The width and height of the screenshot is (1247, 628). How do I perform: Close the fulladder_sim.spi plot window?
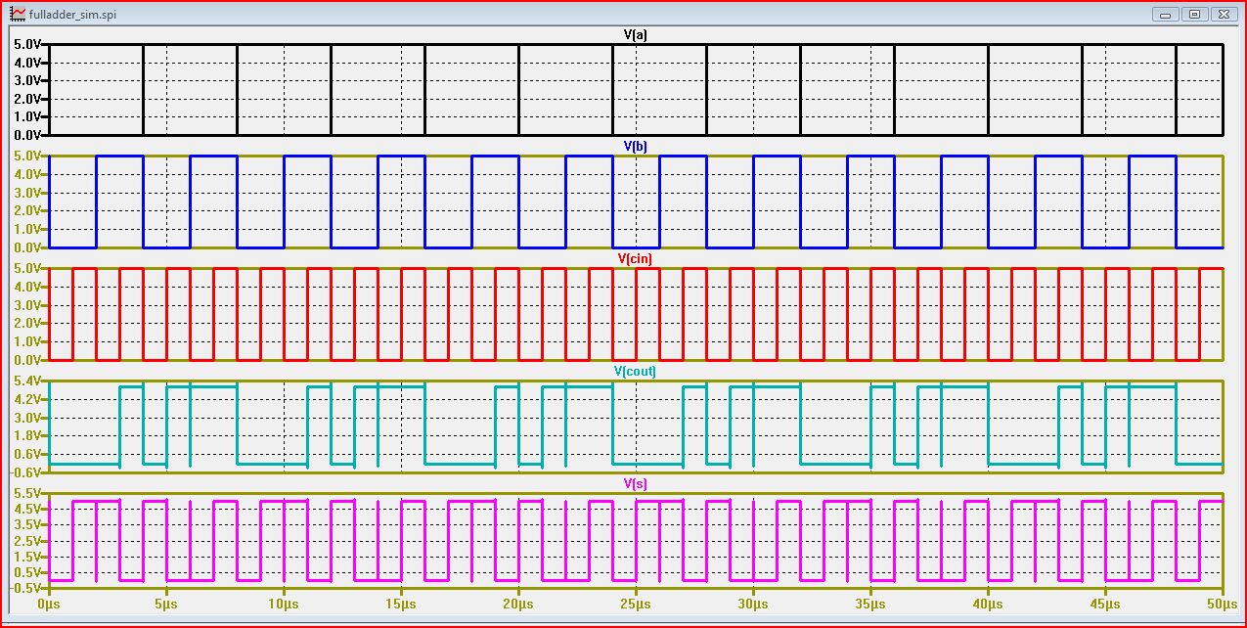(x=1224, y=14)
